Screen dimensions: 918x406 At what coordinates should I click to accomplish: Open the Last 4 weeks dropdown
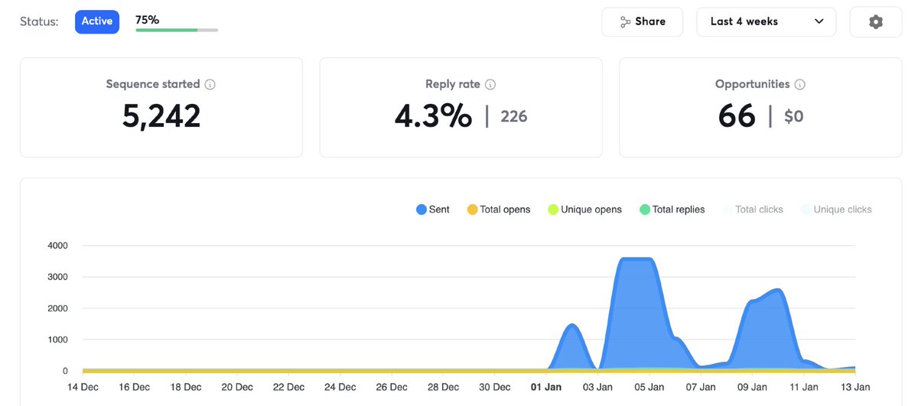coord(767,22)
